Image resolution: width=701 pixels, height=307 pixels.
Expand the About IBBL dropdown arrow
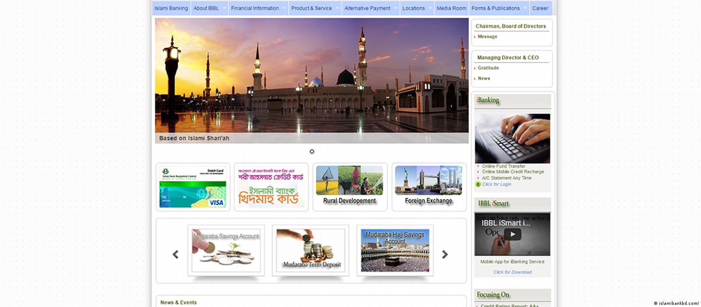click(224, 8)
